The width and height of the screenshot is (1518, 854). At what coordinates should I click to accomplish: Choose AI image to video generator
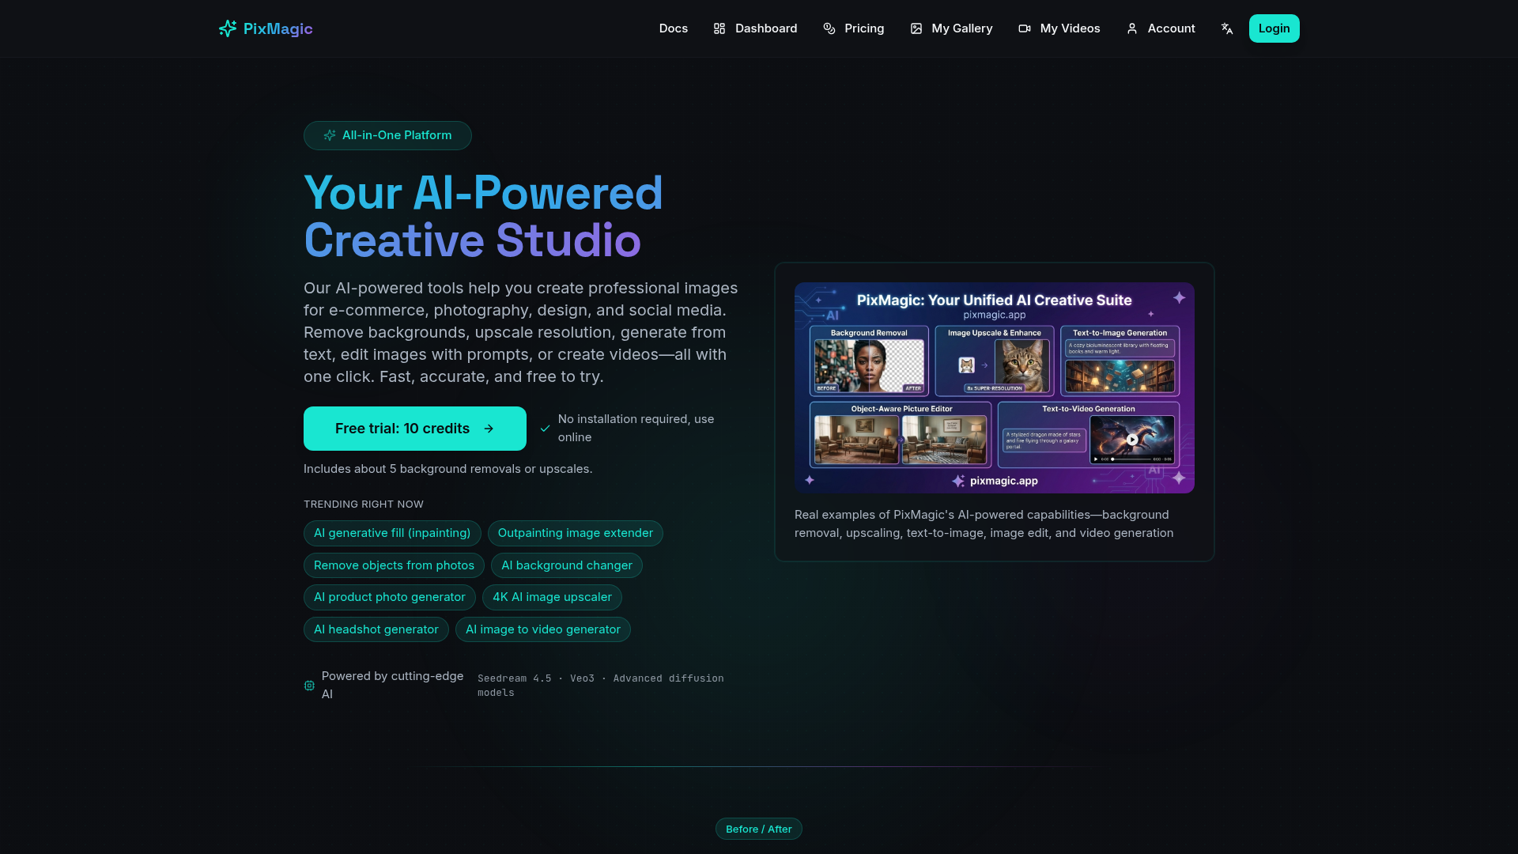(x=542, y=629)
